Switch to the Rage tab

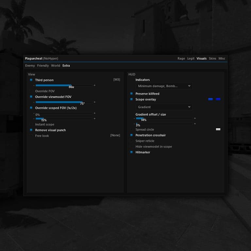click(x=181, y=59)
